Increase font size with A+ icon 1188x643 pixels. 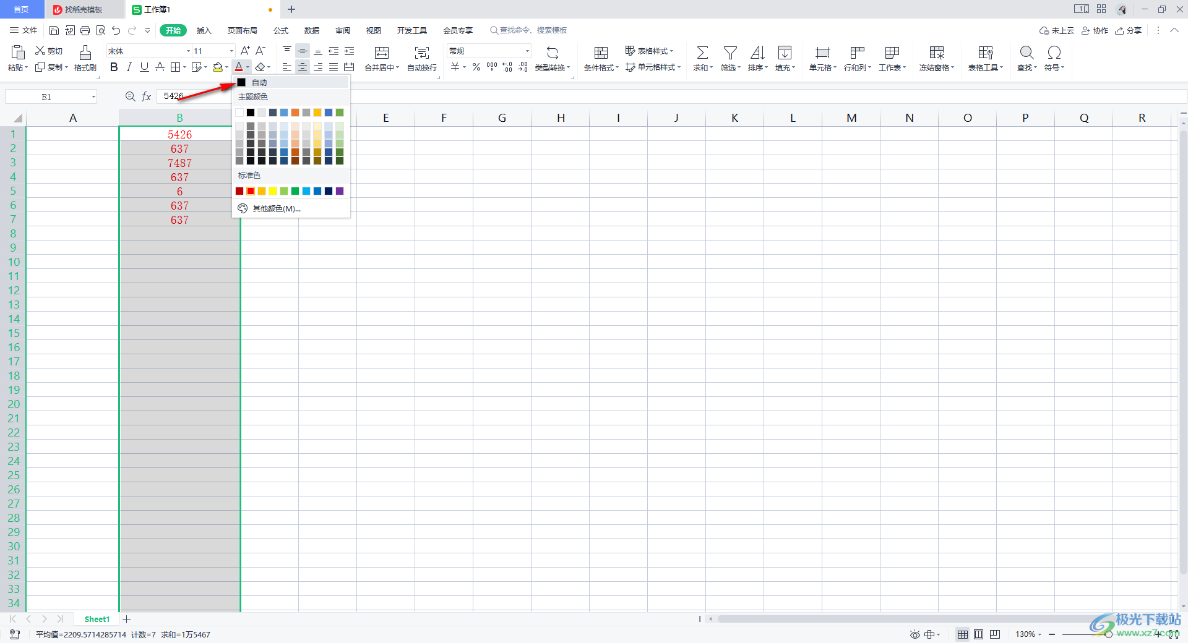245,51
